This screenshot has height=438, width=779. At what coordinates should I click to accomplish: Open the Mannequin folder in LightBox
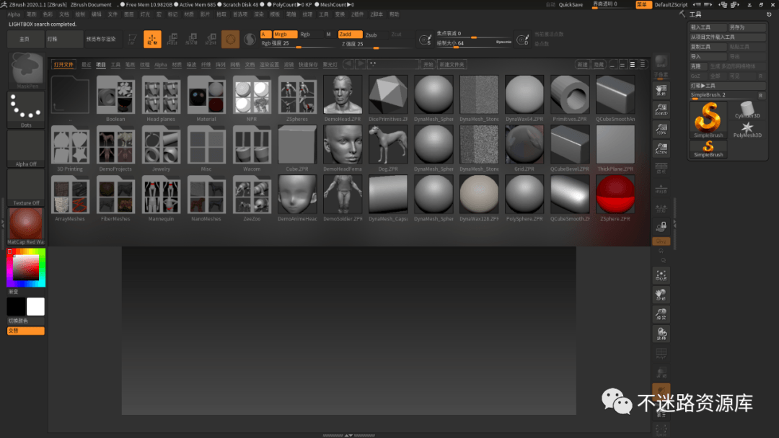click(x=161, y=198)
